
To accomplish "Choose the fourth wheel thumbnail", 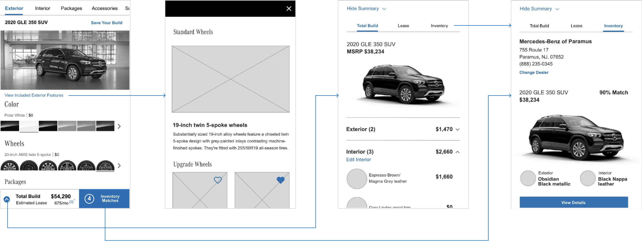I will click(67, 165).
